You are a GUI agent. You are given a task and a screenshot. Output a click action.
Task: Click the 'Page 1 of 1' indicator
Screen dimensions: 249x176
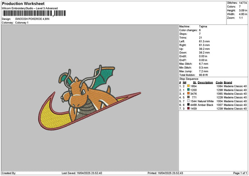click(x=240, y=173)
